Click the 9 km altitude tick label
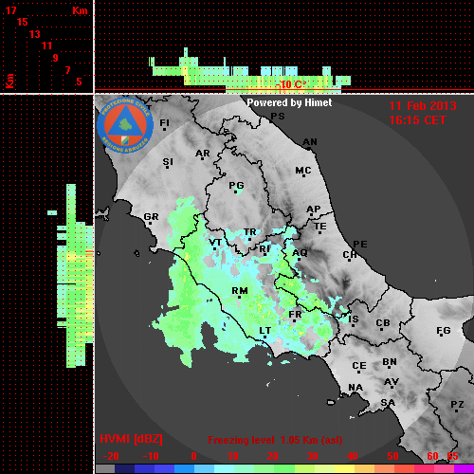Screen dimensions: 474x474 click(x=55, y=58)
